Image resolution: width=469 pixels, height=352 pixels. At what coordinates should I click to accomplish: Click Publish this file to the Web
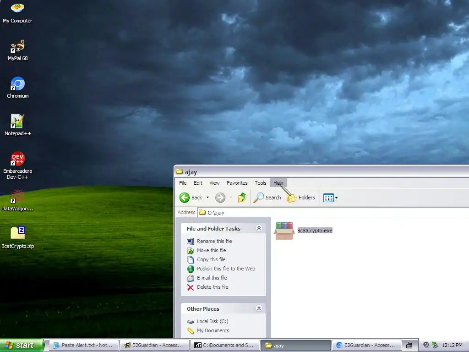coord(226,269)
